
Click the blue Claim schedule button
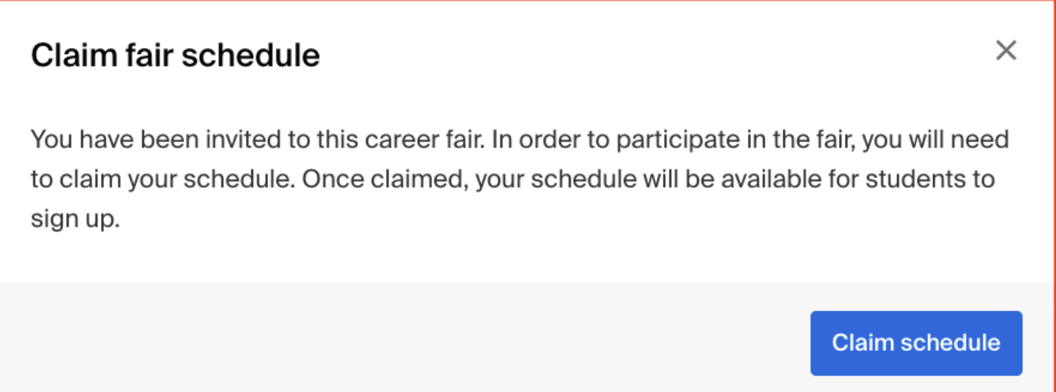click(x=916, y=343)
